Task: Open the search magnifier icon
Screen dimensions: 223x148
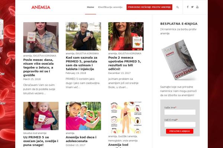Action: click(x=177, y=7)
